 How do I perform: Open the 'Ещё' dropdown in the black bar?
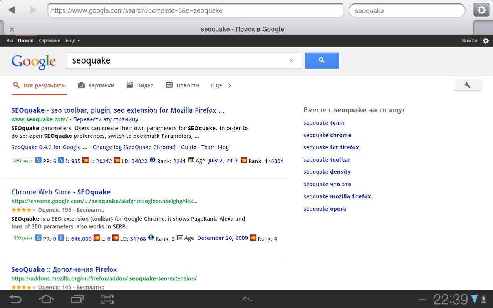coord(72,40)
